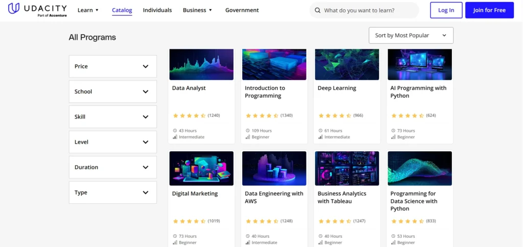Open the Business navigation menu
Viewport: 523px width, 247px height.
(x=197, y=10)
